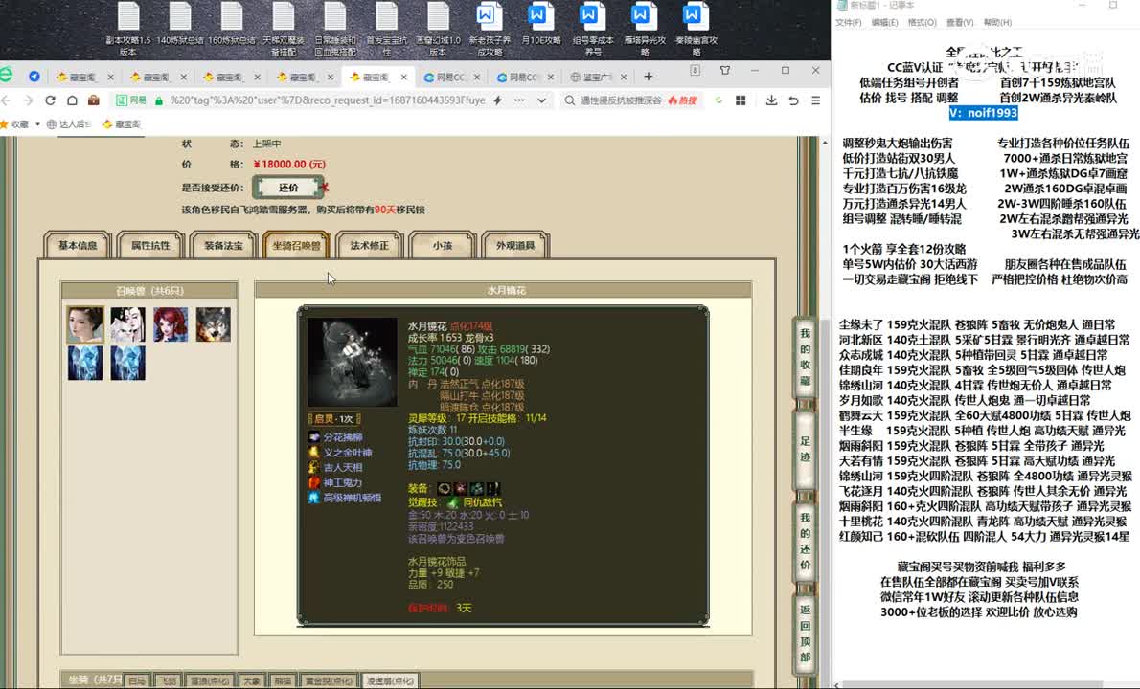The image size is (1140, 689).
Task: Click the 神工鬼力 skill icon
Action: click(x=313, y=483)
